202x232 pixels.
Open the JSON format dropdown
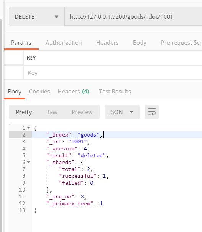(122, 112)
